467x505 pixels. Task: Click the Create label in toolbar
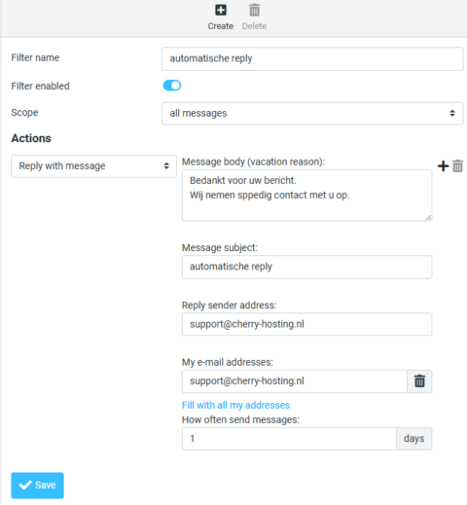click(221, 26)
